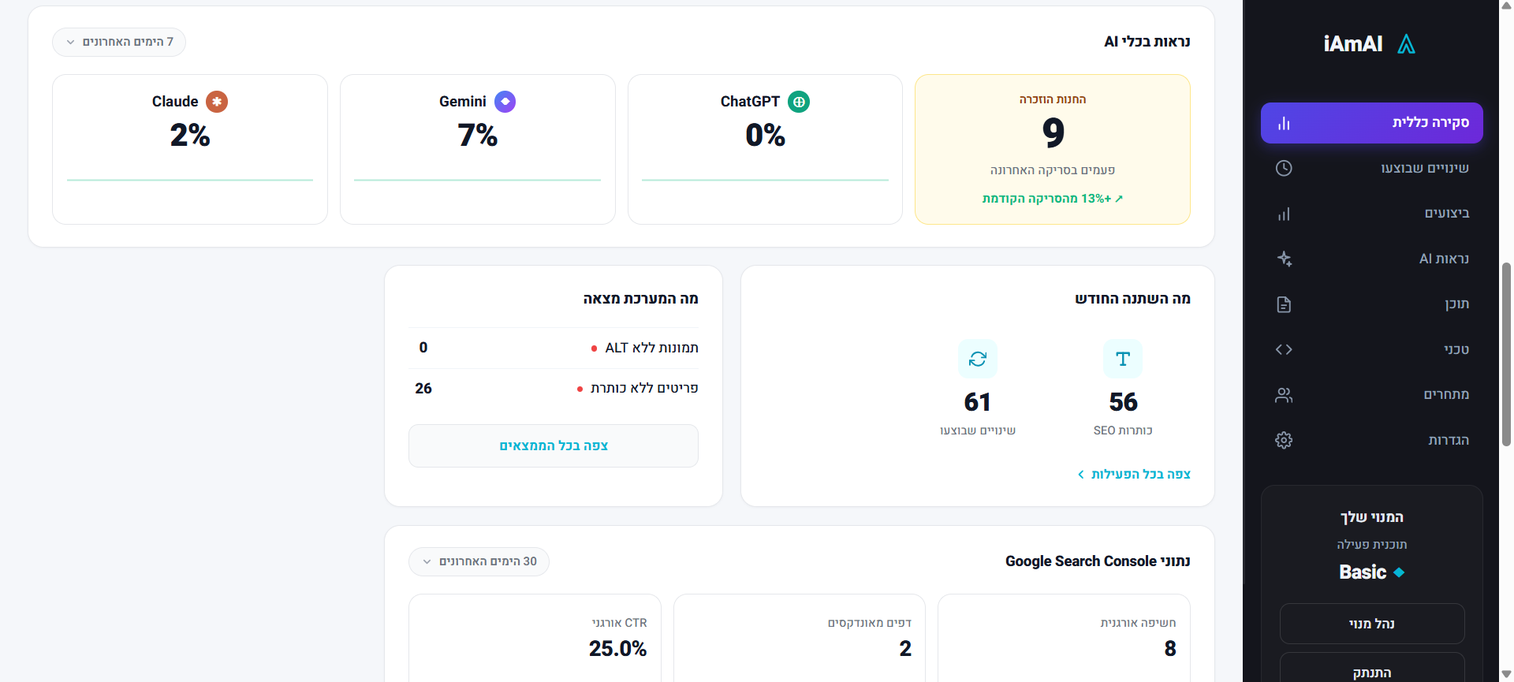Screen dimensions: 1514x682
Task: Click דפים מאונדקסים value 2
Action: point(905,649)
